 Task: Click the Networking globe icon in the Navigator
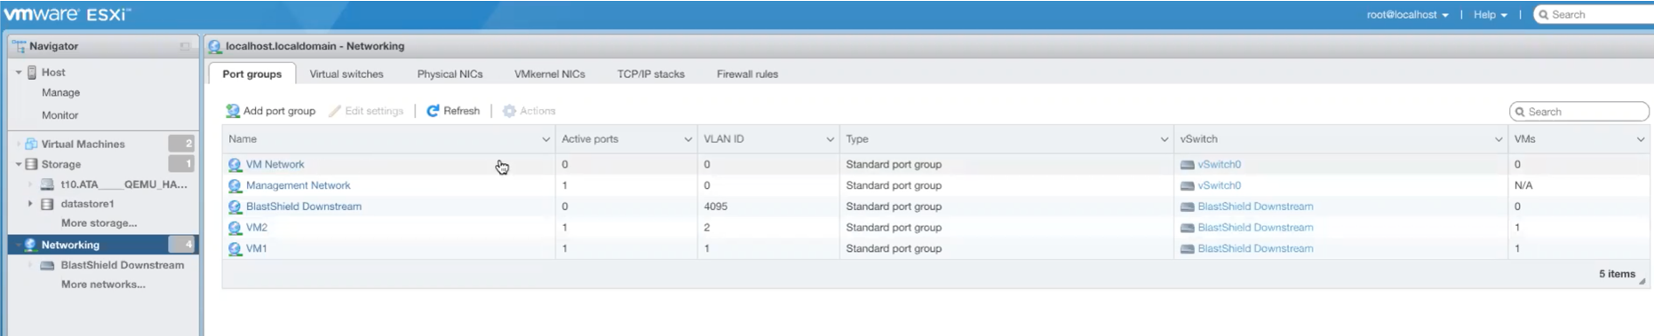point(31,245)
